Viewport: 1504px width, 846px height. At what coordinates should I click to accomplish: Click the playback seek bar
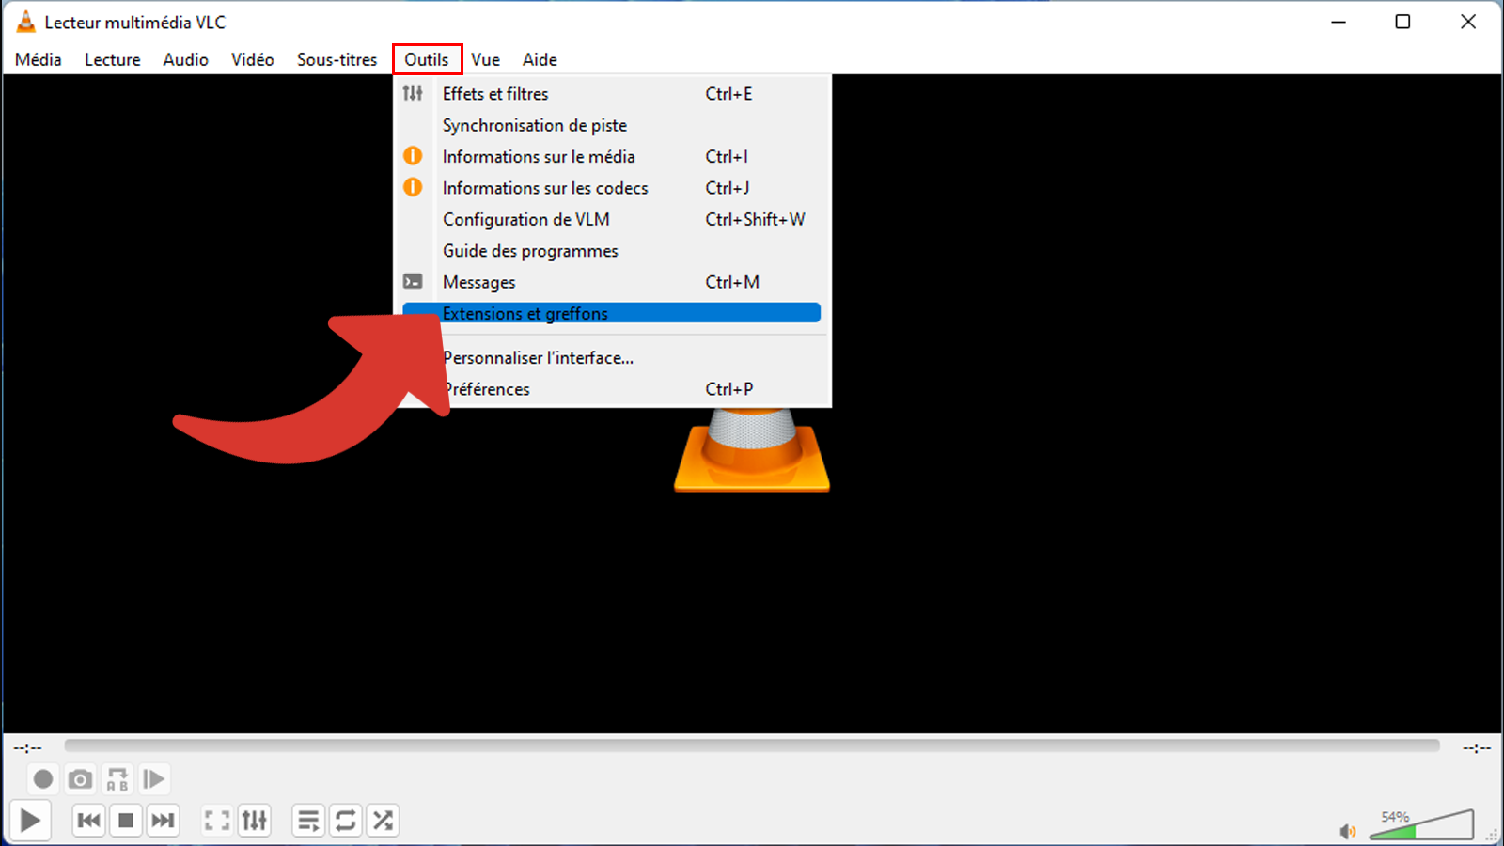pos(752,745)
